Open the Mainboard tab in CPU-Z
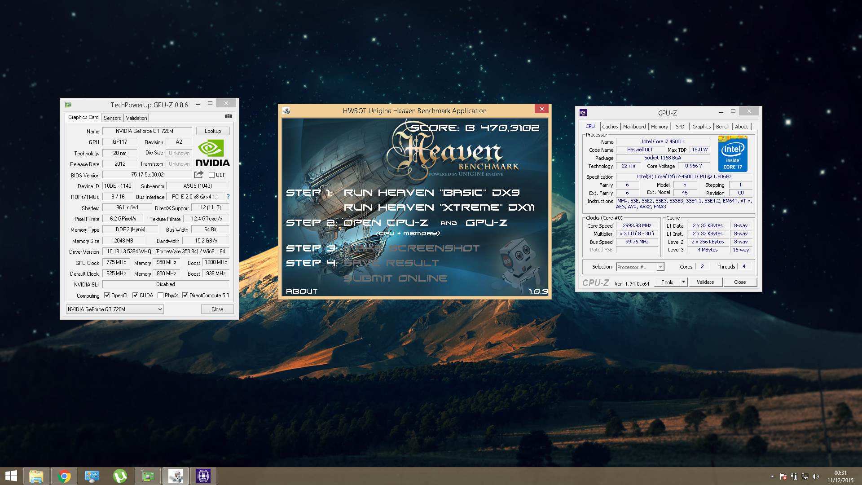 click(x=634, y=127)
